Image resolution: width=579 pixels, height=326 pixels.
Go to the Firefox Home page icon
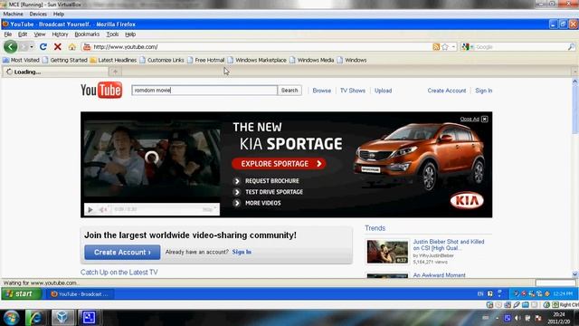(x=72, y=47)
